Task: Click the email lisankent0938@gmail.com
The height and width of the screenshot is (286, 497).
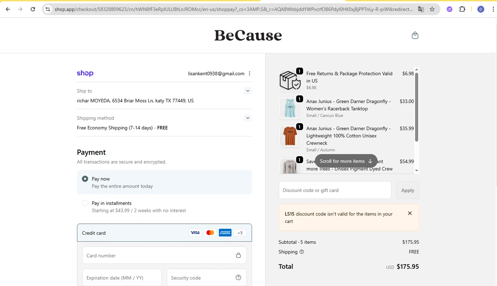Action: pos(216,73)
